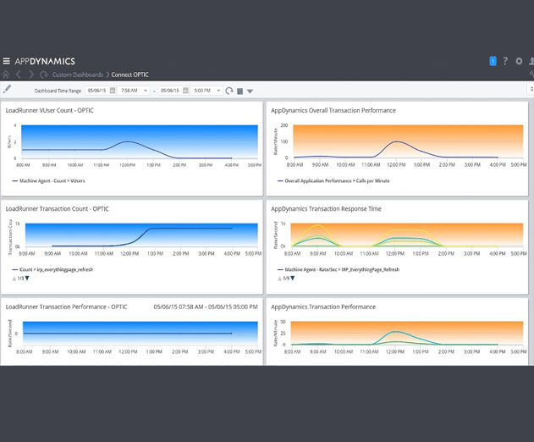Viewport: 534px width, 442px height.
Task: Click the VUser Count chart area
Action: click(x=140, y=141)
